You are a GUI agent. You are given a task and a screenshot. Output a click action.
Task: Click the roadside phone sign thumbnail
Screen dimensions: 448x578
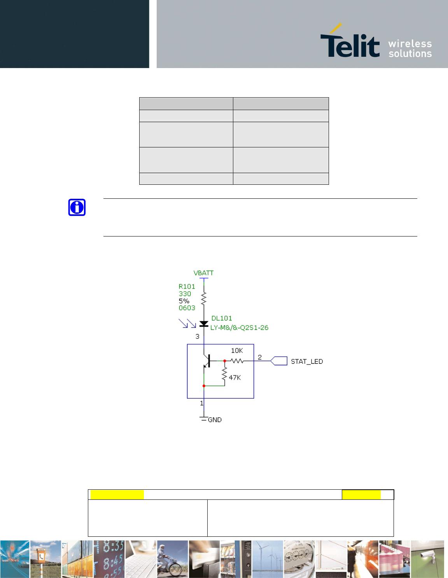(45, 559)
